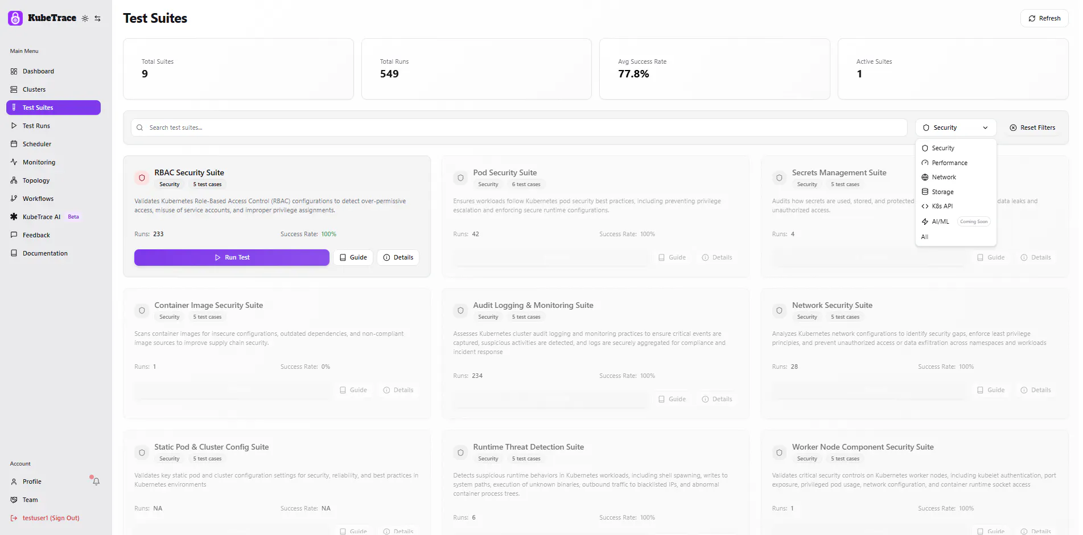Click the Test Suites page heading
The height and width of the screenshot is (535, 1083).
pyautogui.click(x=155, y=18)
